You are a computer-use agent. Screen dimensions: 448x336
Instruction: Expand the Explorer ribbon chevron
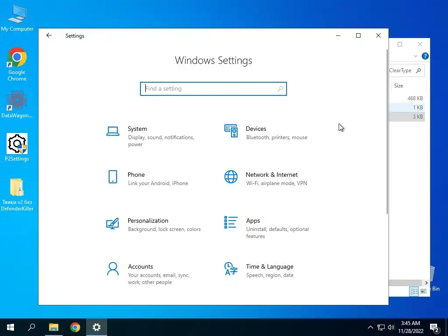click(416, 56)
